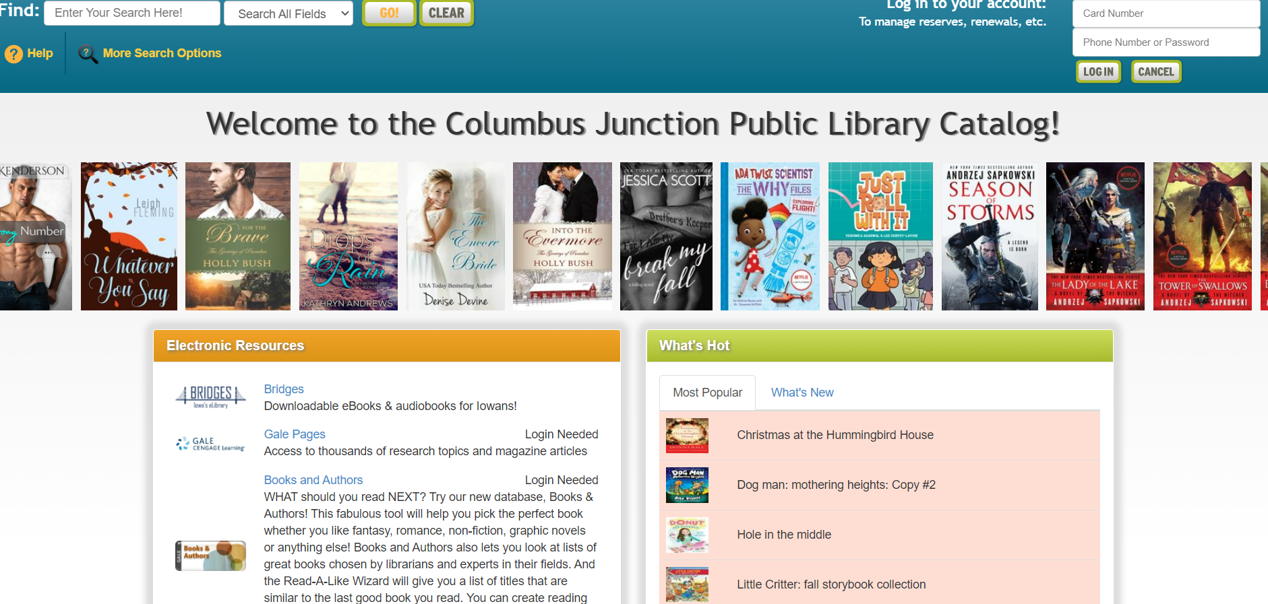The height and width of the screenshot is (604, 1268).
Task: Open the Bridges link
Action: pyautogui.click(x=284, y=389)
